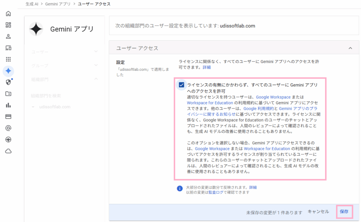
Task: Open the Apps grid icon in the sidebar
Action: pyautogui.click(x=8, y=59)
